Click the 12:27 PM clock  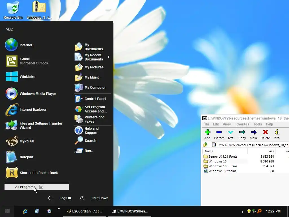(273, 211)
